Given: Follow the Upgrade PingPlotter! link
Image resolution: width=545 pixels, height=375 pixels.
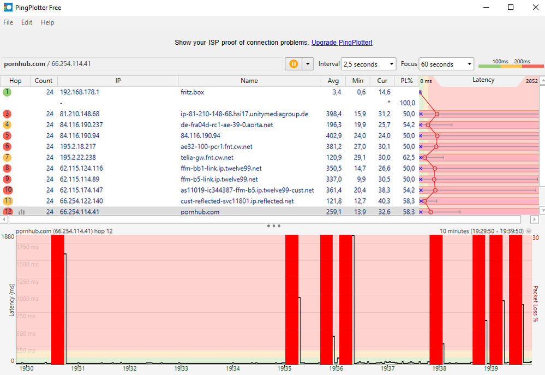Looking at the screenshot, I should (342, 43).
